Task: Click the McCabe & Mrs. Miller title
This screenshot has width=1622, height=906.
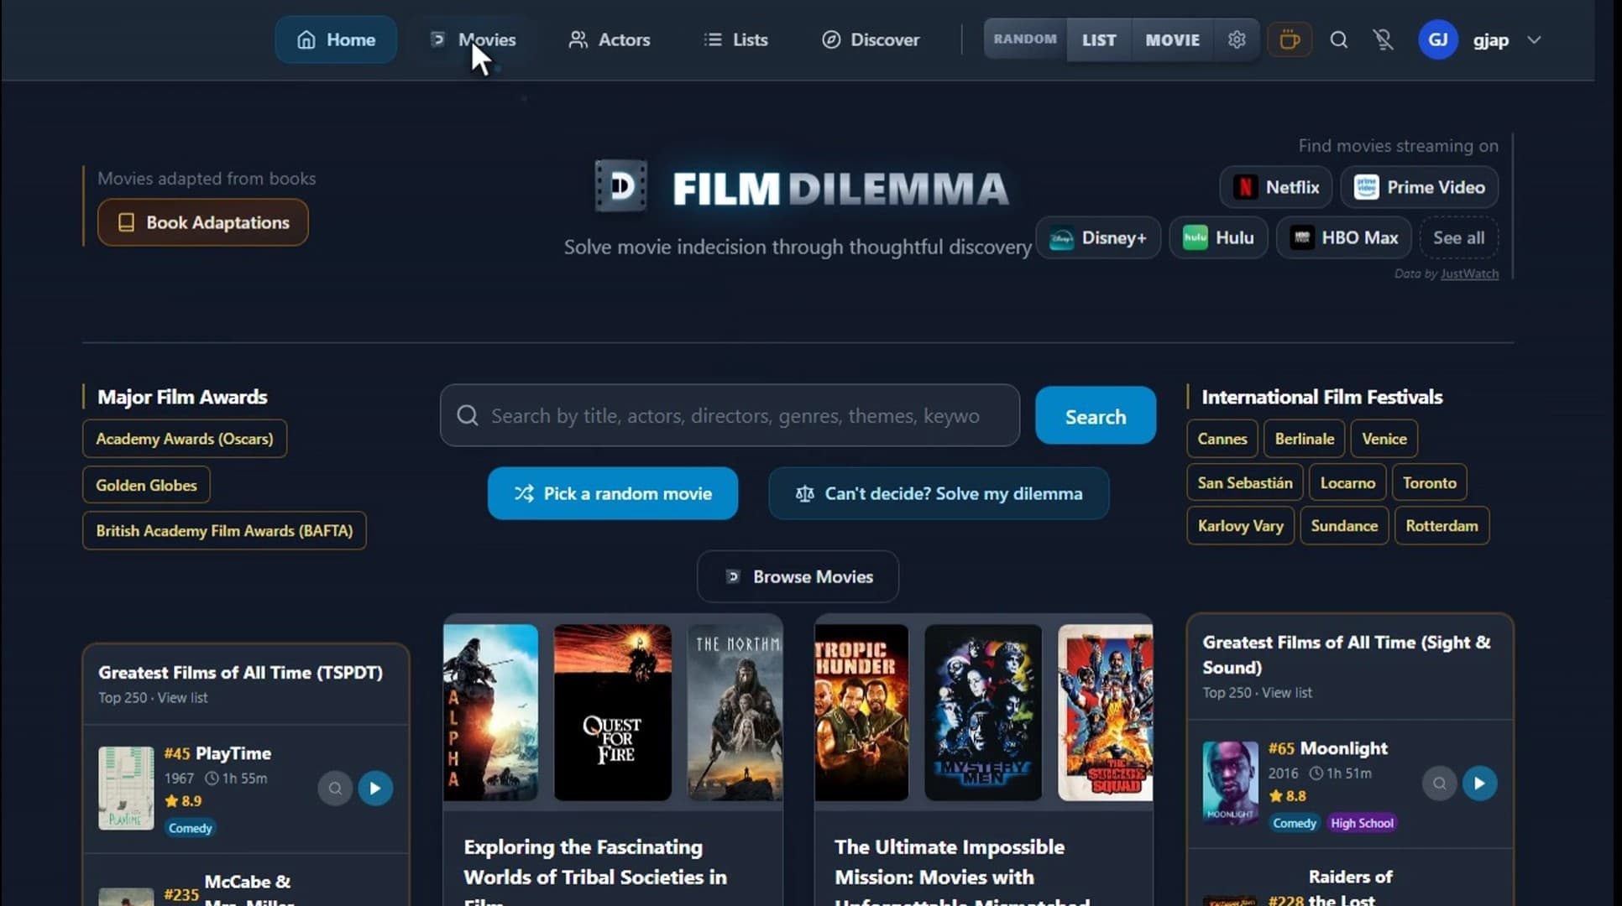Action: 249,889
